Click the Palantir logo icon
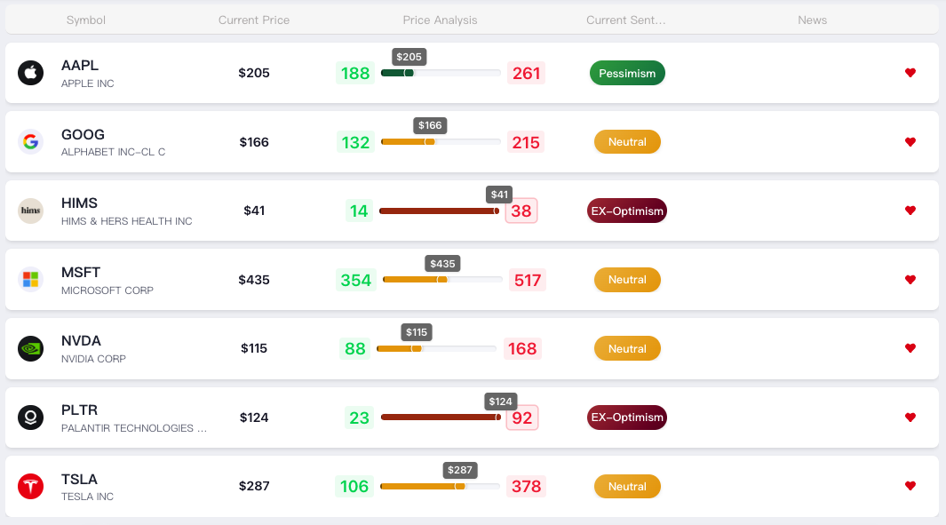This screenshot has height=525, width=946. (x=30, y=418)
